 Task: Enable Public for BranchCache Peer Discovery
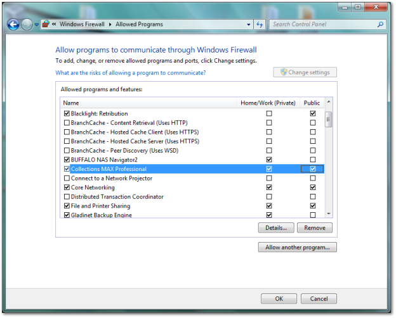pos(313,150)
